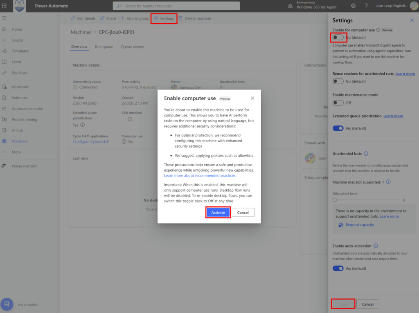
Task: Expand the More item in sidebar
Action: pyautogui.click(x=16, y=152)
